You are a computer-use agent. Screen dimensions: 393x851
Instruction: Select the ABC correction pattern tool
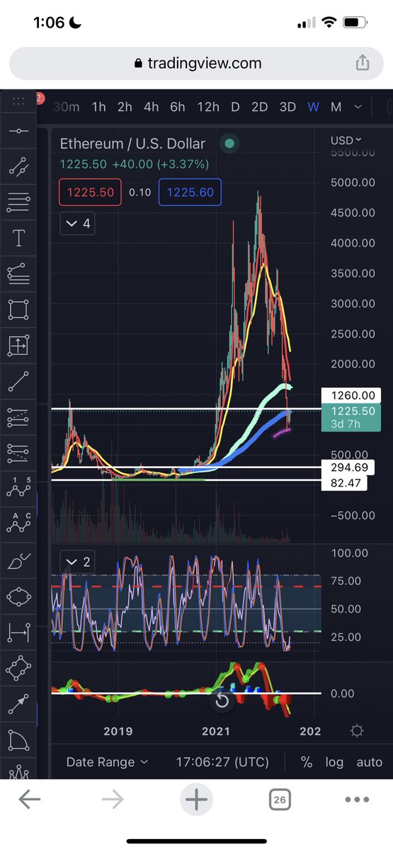[x=18, y=525]
